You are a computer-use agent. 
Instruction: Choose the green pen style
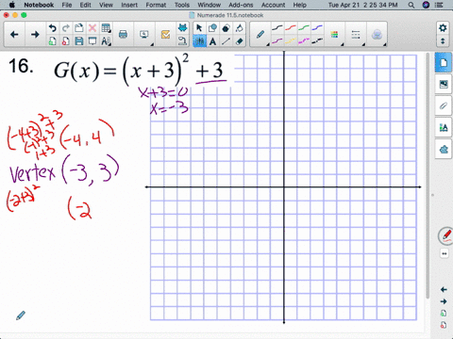point(304,28)
